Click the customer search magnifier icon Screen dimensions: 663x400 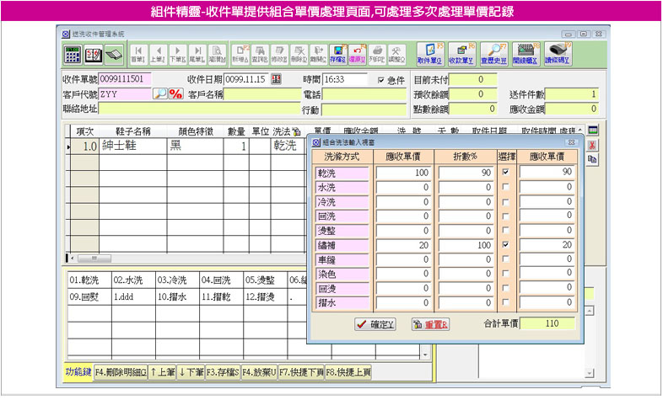159,94
